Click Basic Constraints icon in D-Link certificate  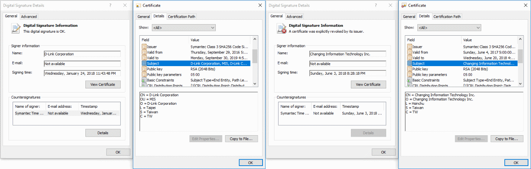144,80
